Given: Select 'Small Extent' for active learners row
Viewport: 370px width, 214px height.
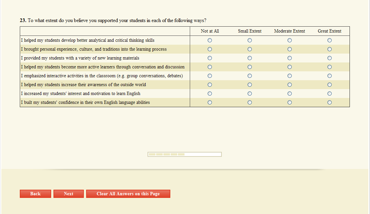Looking at the screenshot, I should (250, 67).
